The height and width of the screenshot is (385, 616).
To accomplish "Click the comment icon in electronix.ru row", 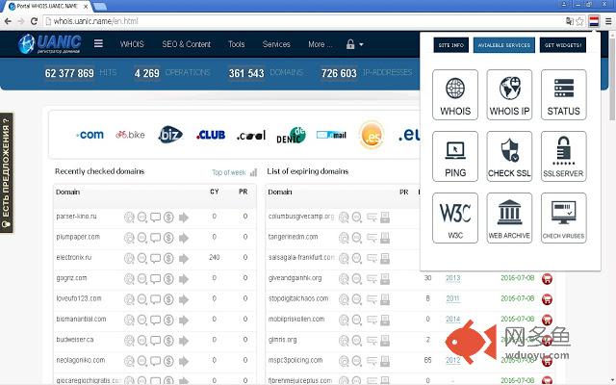I will [x=156, y=258].
